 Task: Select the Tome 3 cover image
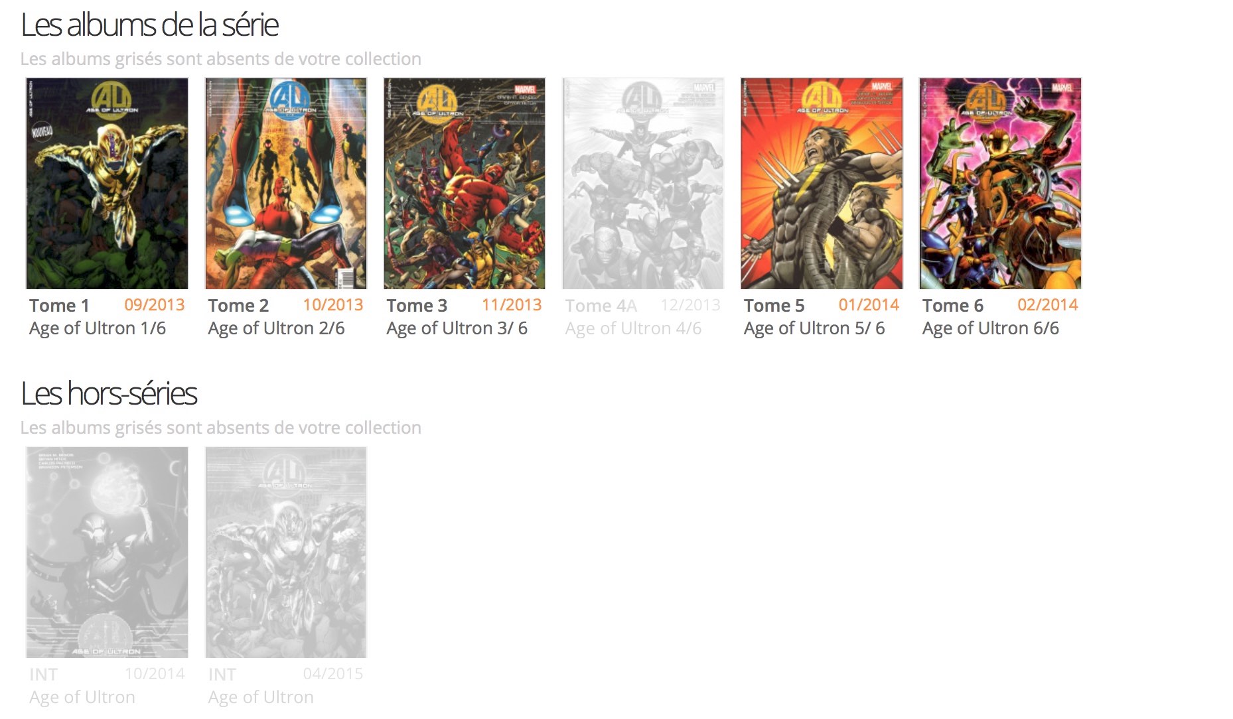click(x=465, y=183)
